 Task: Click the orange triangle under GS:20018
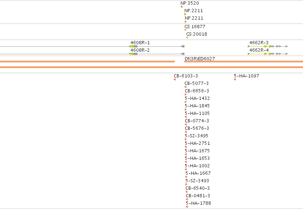coord(187,38)
